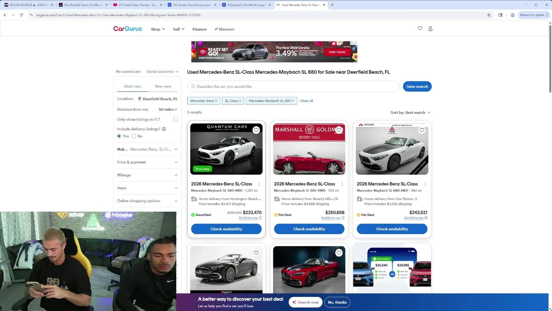Open the Shop menu dropdown
The height and width of the screenshot is (311, 552).
(x=158, y=29)
